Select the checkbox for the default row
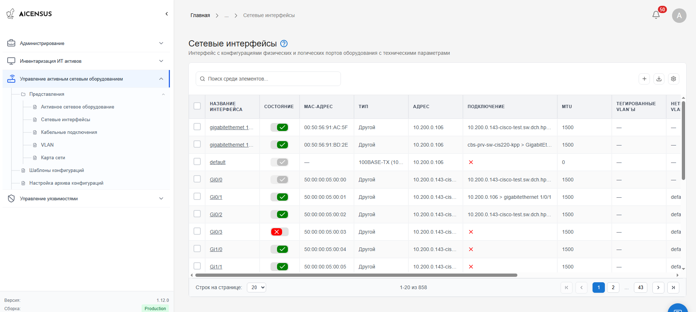The width and height of the screenshot is (696, 312). pyautogui.click(x=197, y=161)
